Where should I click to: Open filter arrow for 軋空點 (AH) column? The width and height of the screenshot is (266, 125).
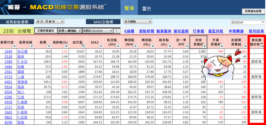118,46
